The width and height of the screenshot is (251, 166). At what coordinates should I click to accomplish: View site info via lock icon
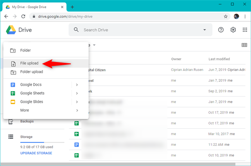pyautogui.click(x=34, y=16)
